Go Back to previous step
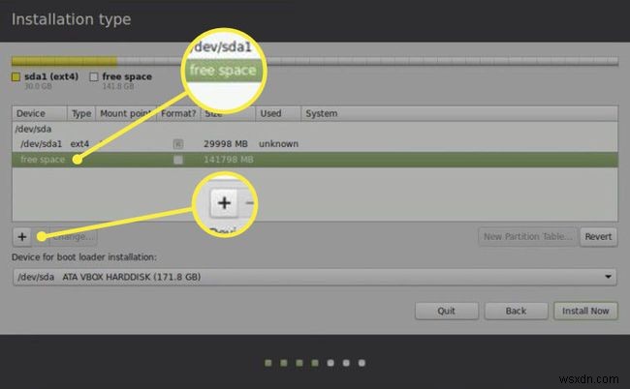The width and height of the screenshot is (630, 389). (516, 311)
